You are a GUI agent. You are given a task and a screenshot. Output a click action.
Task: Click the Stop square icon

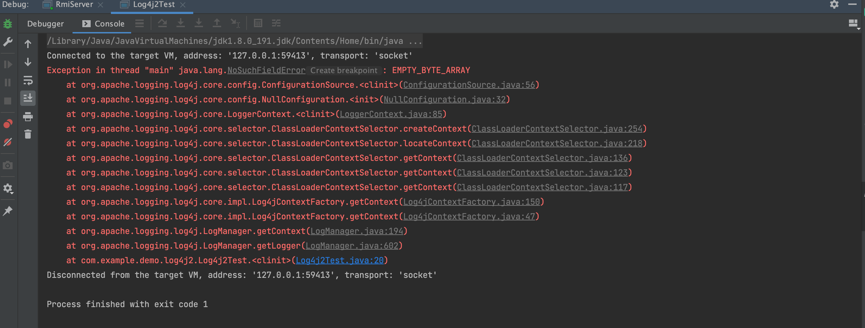pyautogui.click(x=8, y=101)
